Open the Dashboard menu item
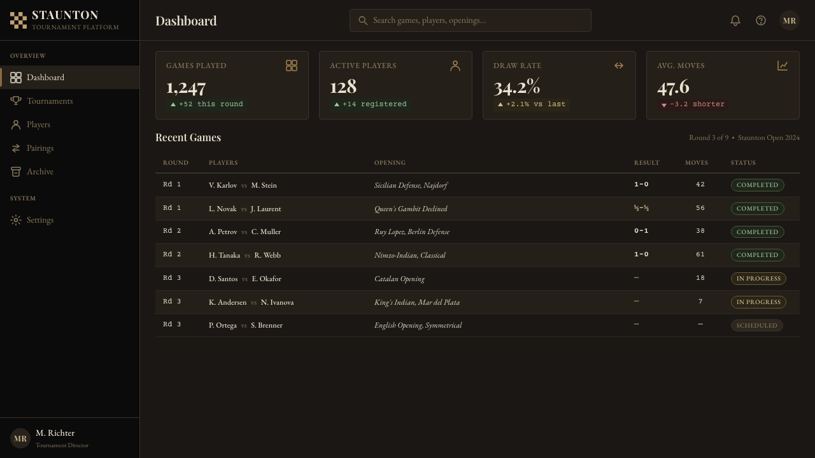 click(69, 78)
